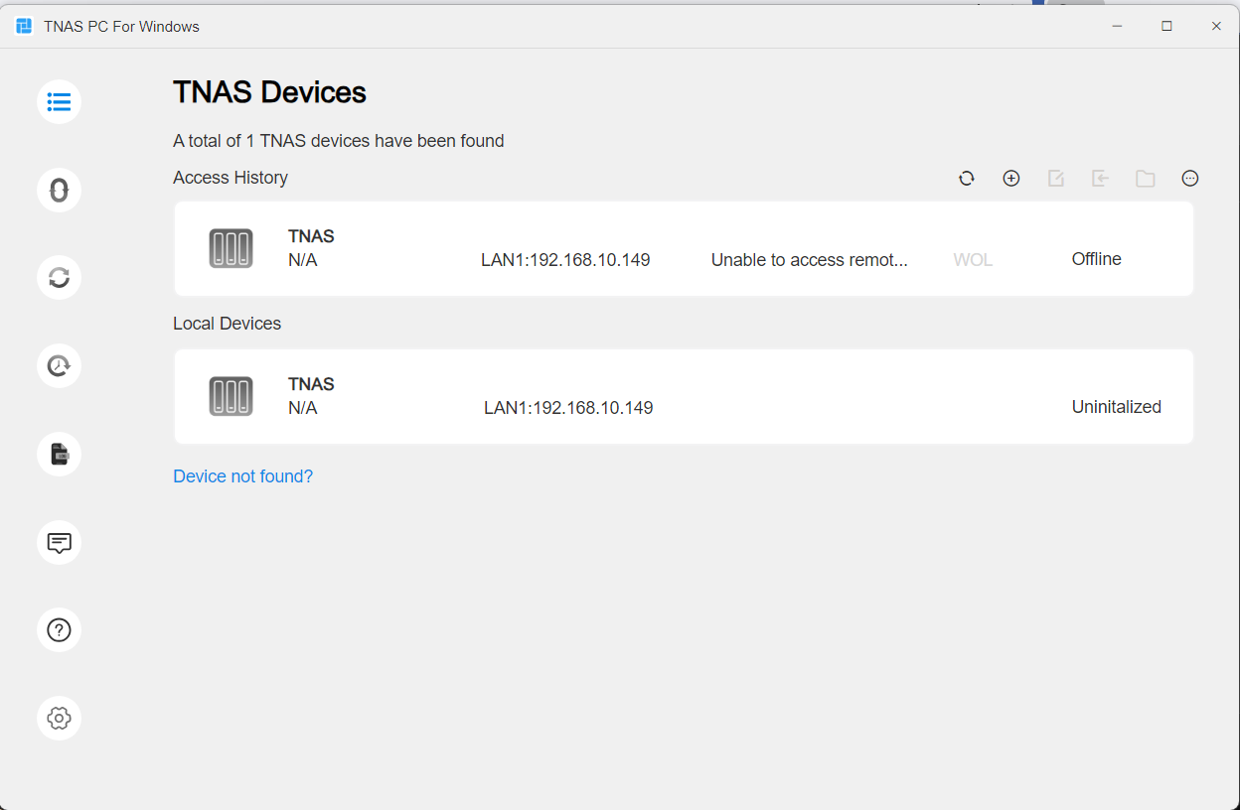Image resolution: width=1240 pixels, height=810 pixels.
Task: Open the message feedback sidebar icon
Action: point(59,543)
